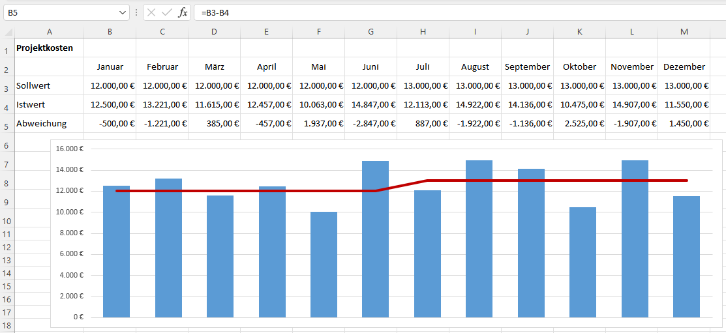Click inside the Name Box showing B5
Screen dimensions: 726x333
pos(59,12)
